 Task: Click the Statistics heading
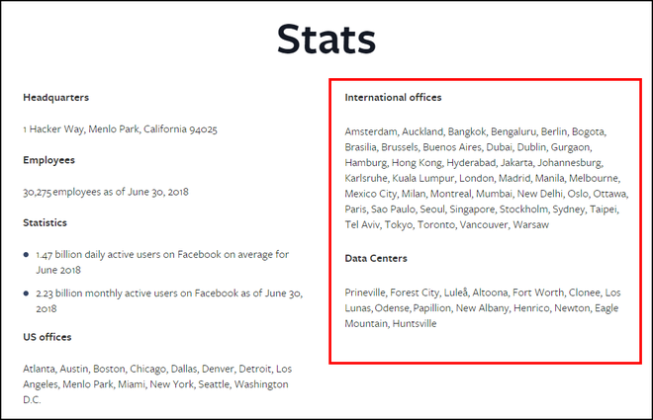(46, 222)
